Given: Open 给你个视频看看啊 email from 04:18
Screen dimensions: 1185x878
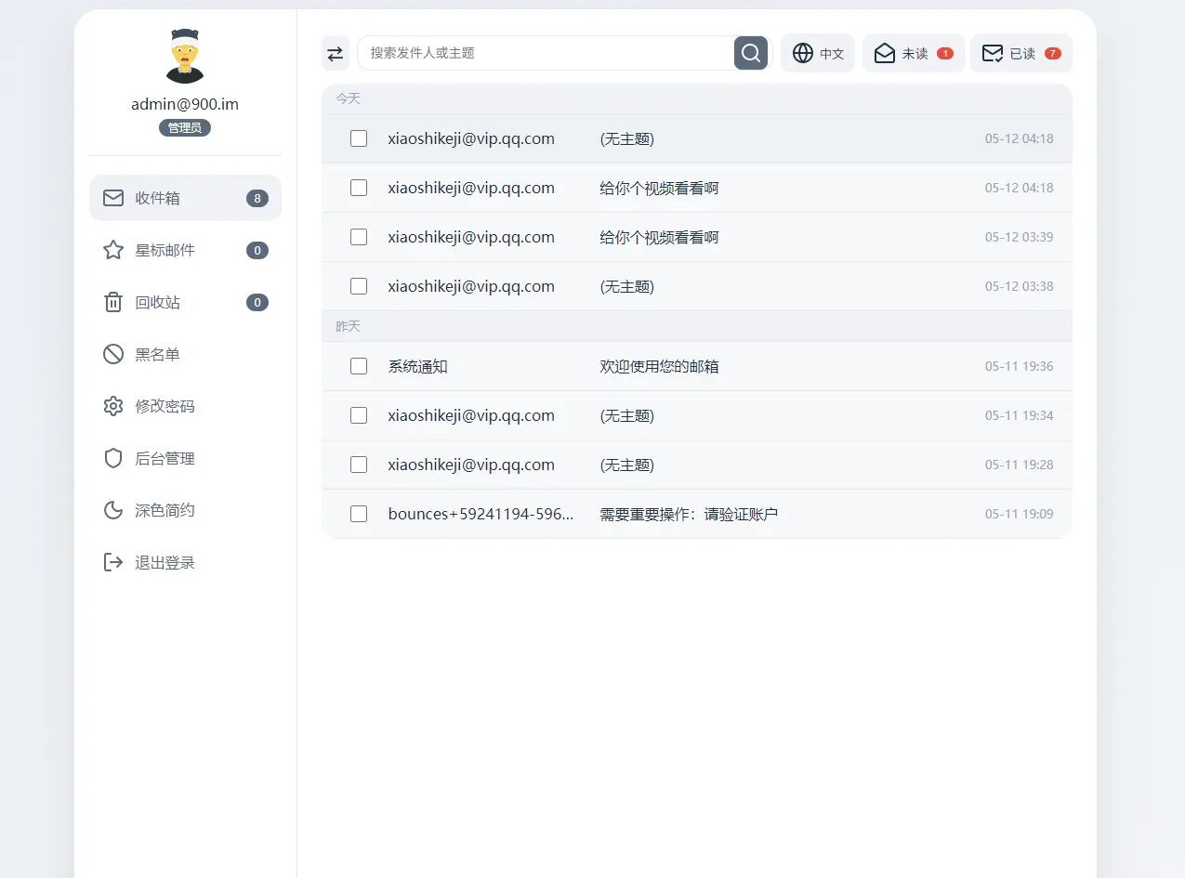Looking at the screenshot, I should (660, 188).
